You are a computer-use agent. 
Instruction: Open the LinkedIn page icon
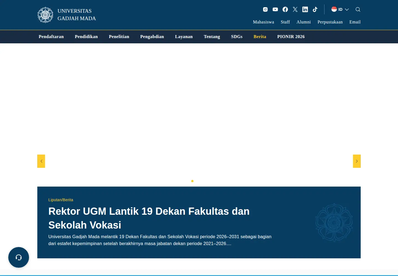[x=305, y=9]
